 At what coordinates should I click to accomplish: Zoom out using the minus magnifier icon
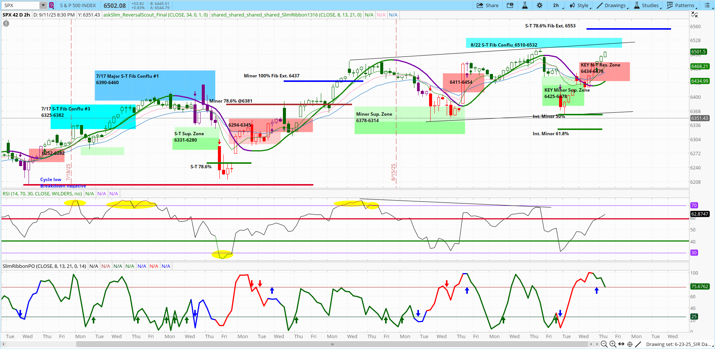pos(604,344)
